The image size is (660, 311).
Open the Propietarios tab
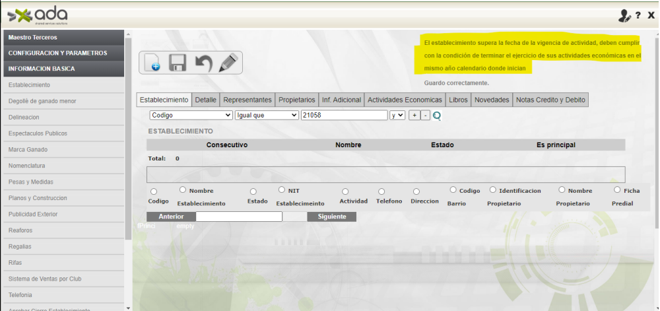point(296,100)
